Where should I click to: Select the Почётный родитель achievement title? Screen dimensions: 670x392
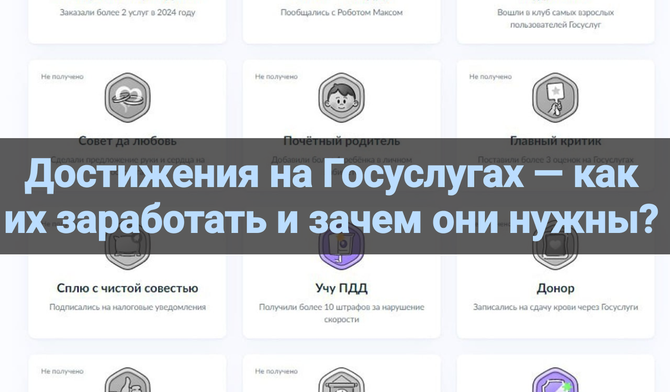pos(342,141)
